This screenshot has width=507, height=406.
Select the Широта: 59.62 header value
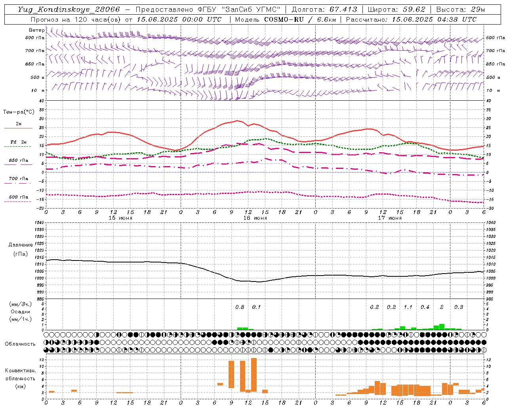coord(396,10)
